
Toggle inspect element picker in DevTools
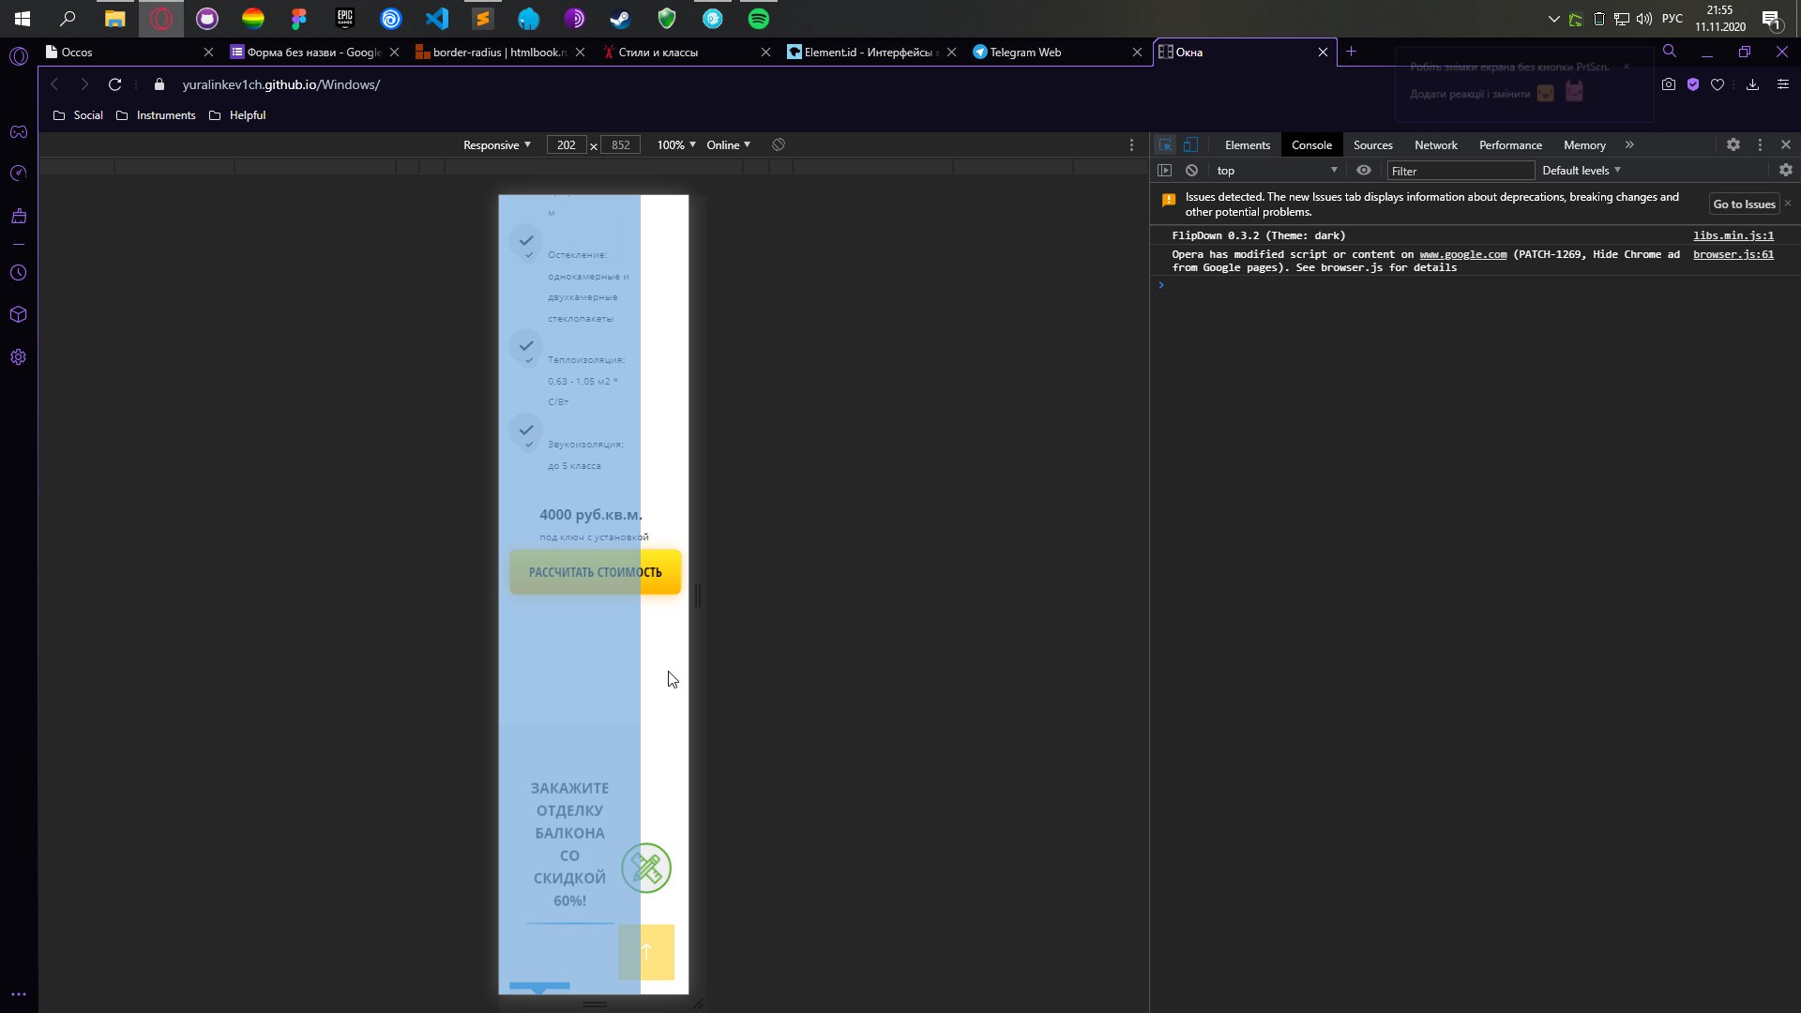point(1165,144)
